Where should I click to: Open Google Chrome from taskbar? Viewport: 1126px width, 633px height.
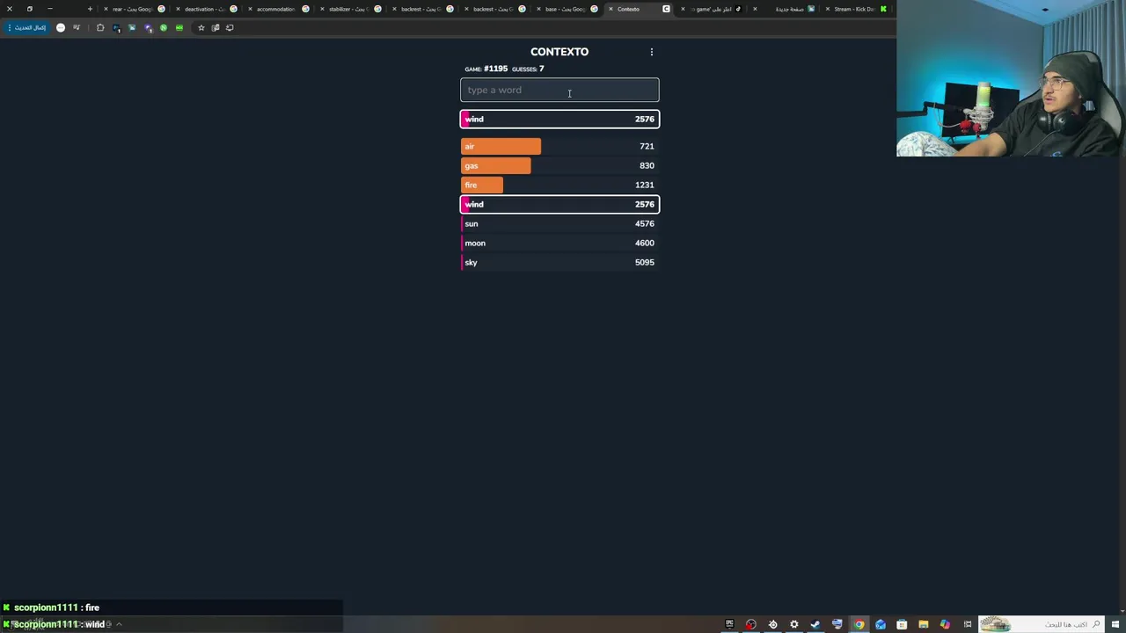[859, 624]
